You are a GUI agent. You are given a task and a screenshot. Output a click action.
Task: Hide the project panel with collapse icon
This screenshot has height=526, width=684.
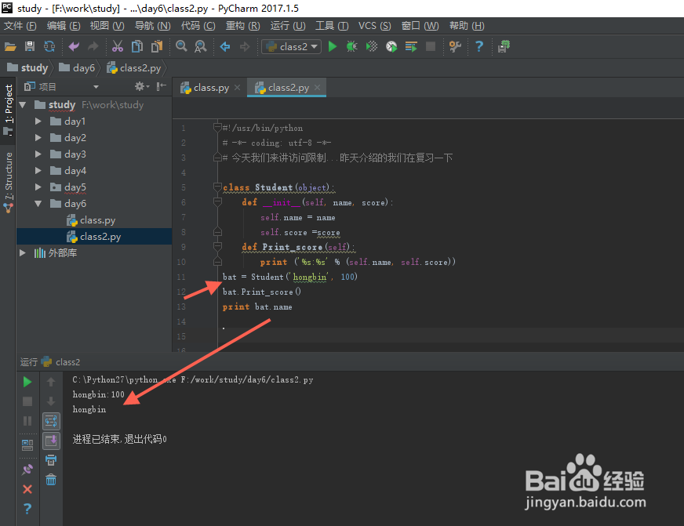point(162,86)
